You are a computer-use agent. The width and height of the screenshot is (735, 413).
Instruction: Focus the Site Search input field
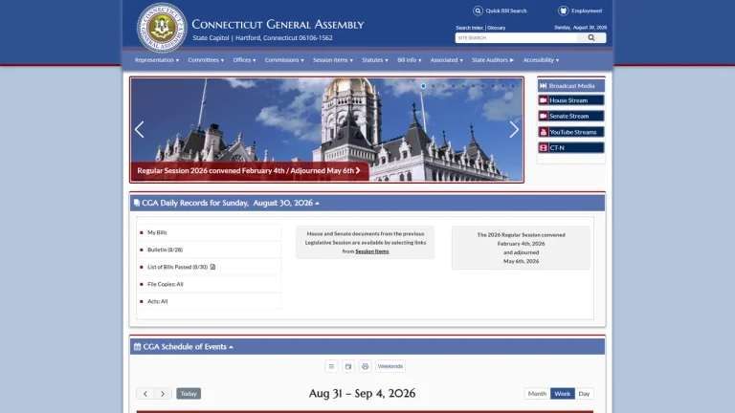tap(516, 38)
